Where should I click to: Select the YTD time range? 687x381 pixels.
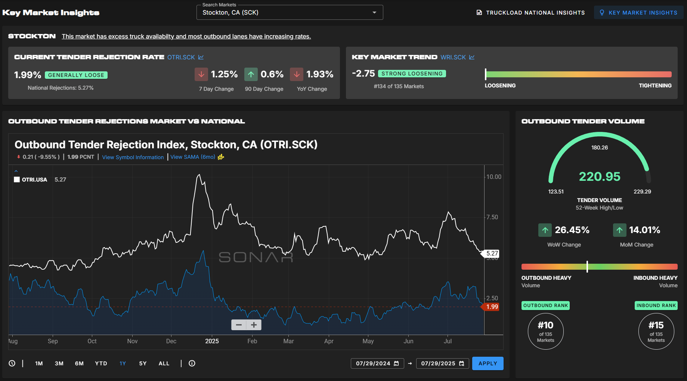[x=101, y=363]
